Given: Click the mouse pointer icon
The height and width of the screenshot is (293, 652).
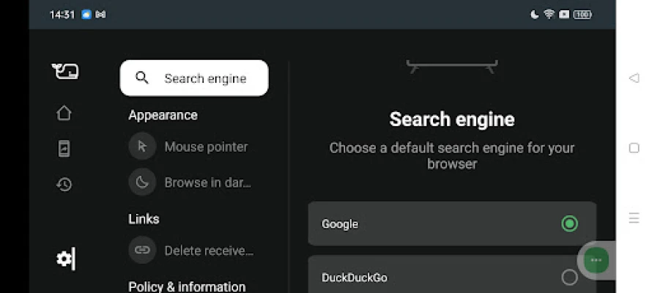Looking at the screenshot, I should pos(142,146).
